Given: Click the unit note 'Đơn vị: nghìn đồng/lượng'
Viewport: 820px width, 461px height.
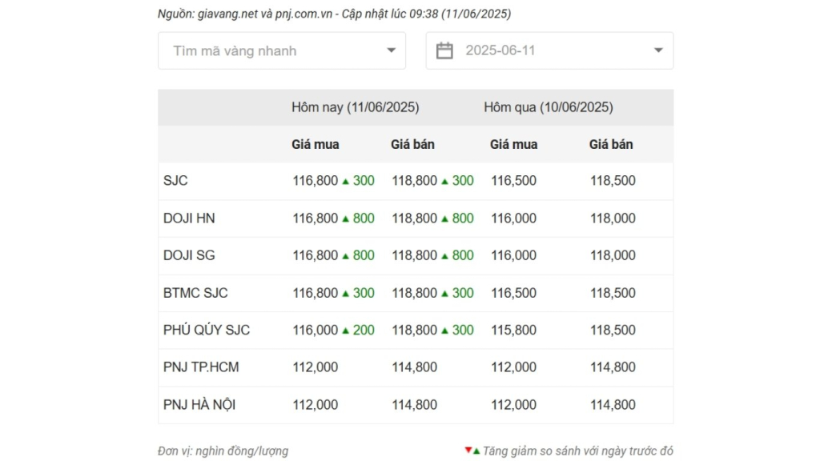Looking at the screenshot, I should tap(223, 451).
